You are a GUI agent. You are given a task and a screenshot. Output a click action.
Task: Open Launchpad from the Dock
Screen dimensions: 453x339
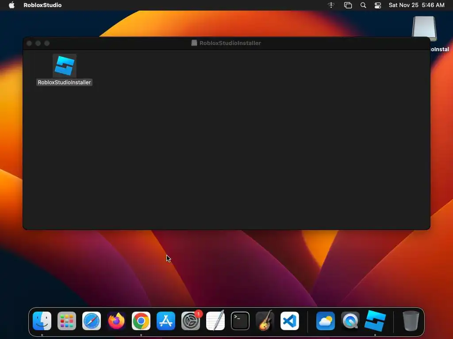tap(67, 321)
